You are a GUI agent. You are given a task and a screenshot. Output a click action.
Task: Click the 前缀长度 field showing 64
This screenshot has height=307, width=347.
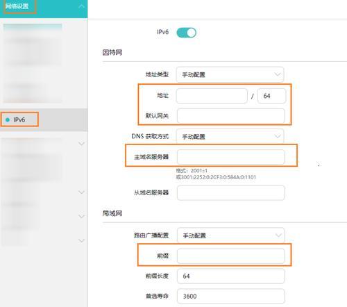click(231, 276)
